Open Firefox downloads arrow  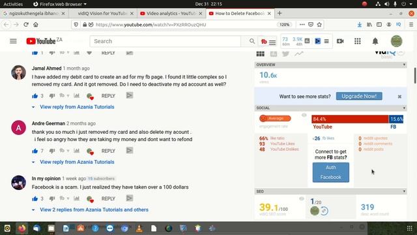(359, 25)
